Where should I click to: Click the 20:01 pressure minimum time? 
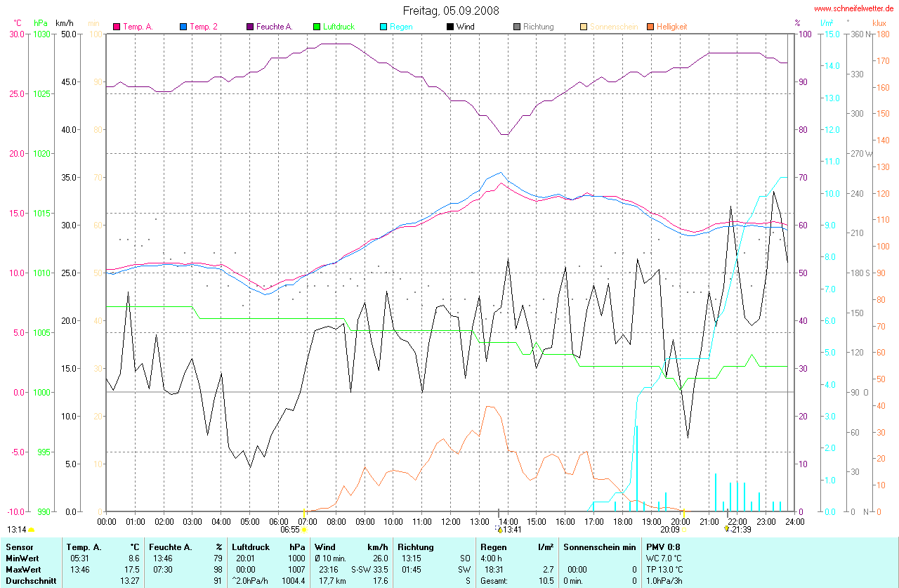[246, 558]
